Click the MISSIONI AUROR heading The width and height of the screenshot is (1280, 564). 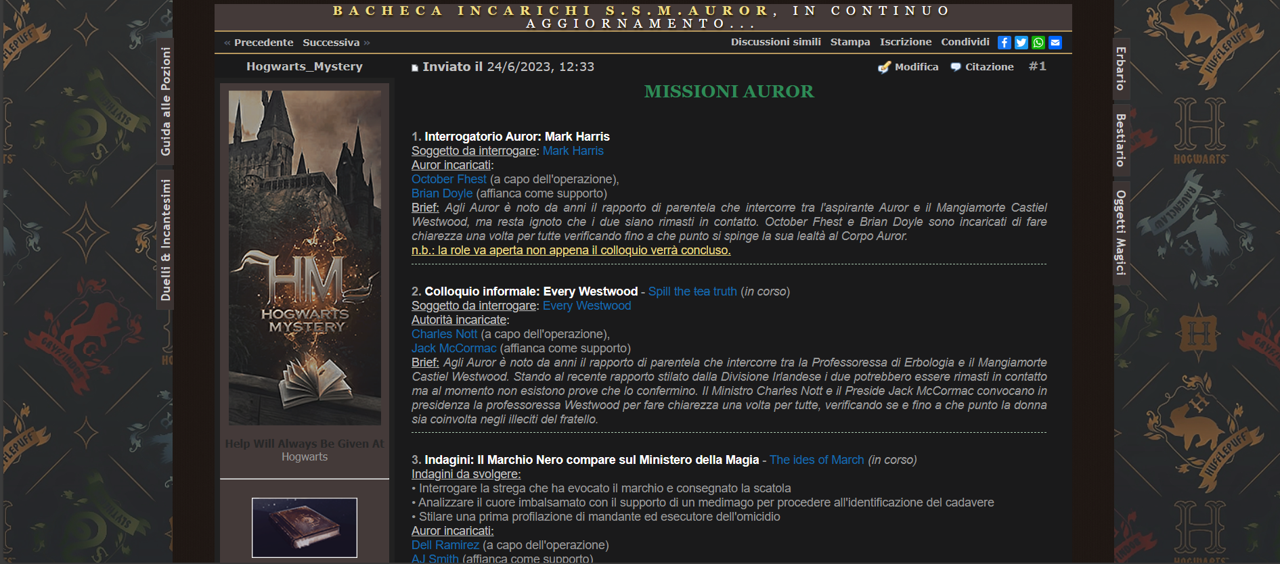pyautogui.click(x=729, y=91)
